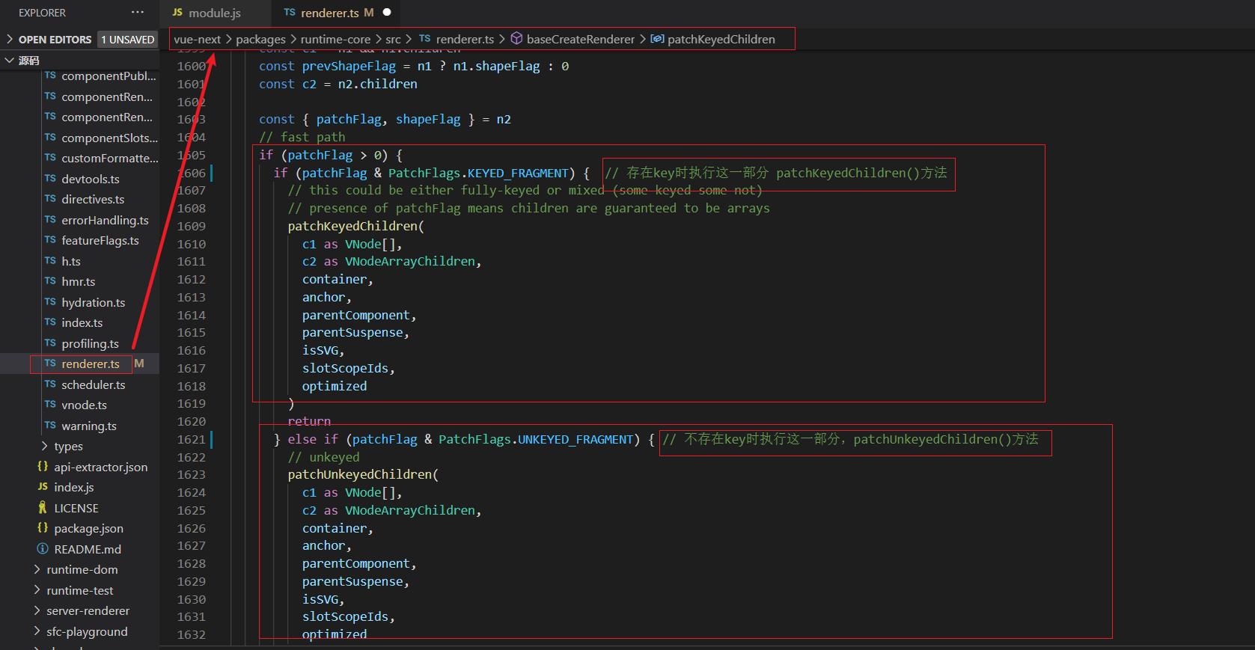Image resolution: width=1255 pixels, height=650 pixels.
Task: Click KEYED_FRAGMENT in line 1606
Action: point(518,173)
